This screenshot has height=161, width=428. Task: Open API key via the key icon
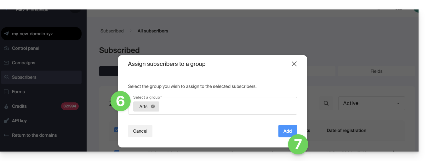click(x=6, y=121)
